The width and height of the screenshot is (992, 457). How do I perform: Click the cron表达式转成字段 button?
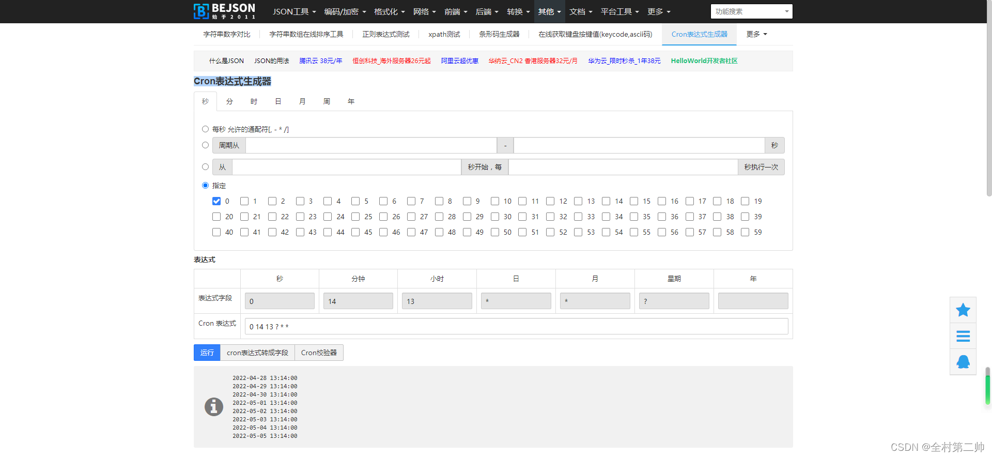tap(257, 353)
